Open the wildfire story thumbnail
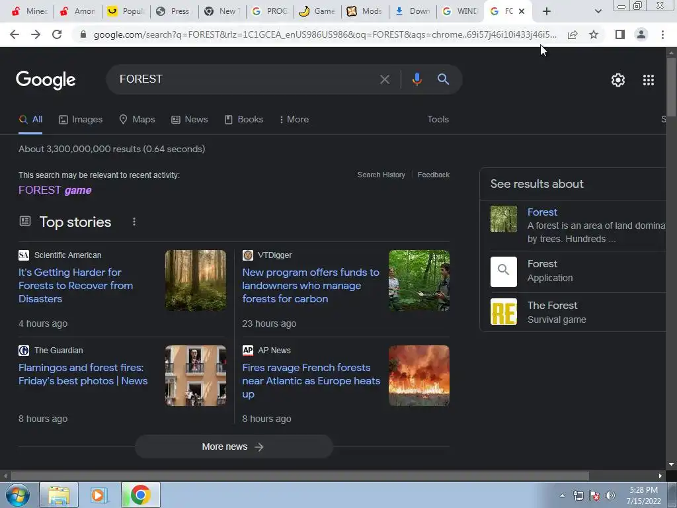677x508 pixels. tap(418, 376)
